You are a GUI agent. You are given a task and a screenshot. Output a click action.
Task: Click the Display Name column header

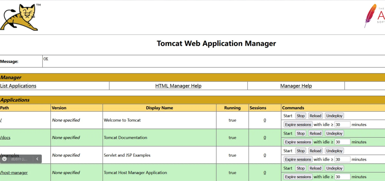coord(159,108)
